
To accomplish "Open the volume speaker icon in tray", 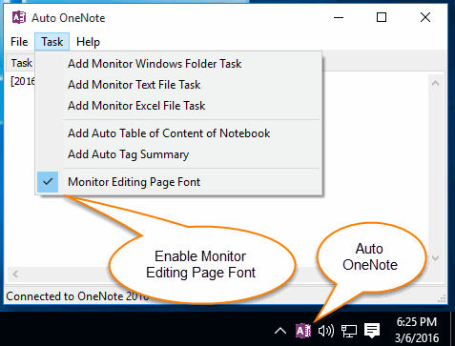I will click(x=326, y=331).
